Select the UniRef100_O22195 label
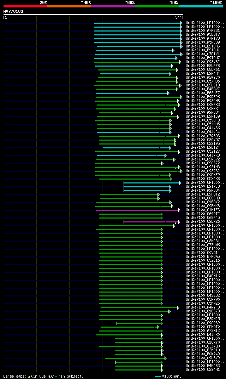 [203, 143]
